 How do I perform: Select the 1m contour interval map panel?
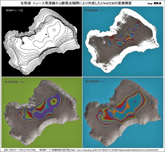[x=123, y=112]
